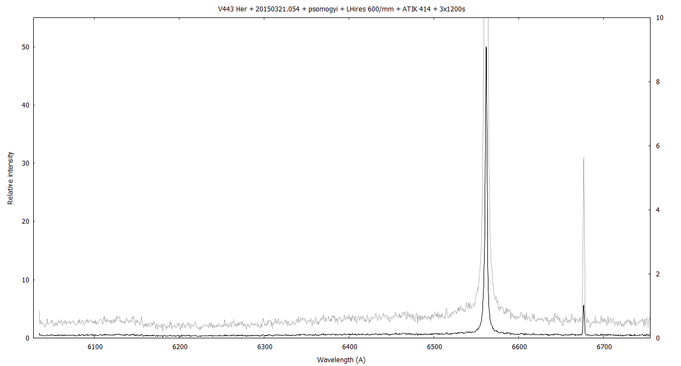Screen dimensions: 681x366
Task: Click the Relative intensity axis label
Action: tap(10, 178)
